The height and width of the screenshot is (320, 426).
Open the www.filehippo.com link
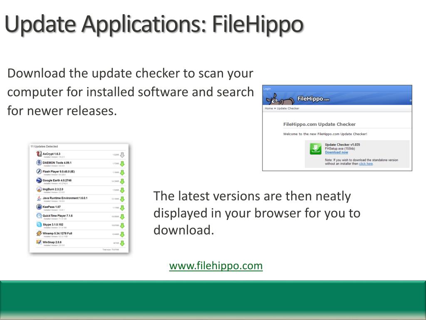216,266
